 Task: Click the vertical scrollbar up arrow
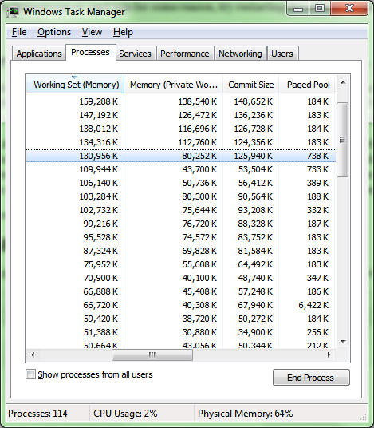(343, 82)
